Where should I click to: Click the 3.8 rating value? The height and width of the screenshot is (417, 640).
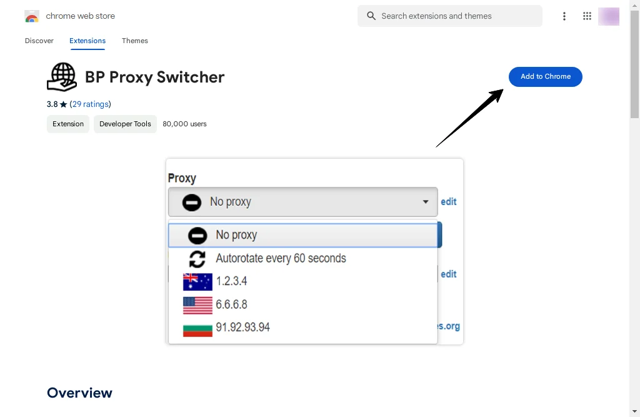(x=52, y=104)
